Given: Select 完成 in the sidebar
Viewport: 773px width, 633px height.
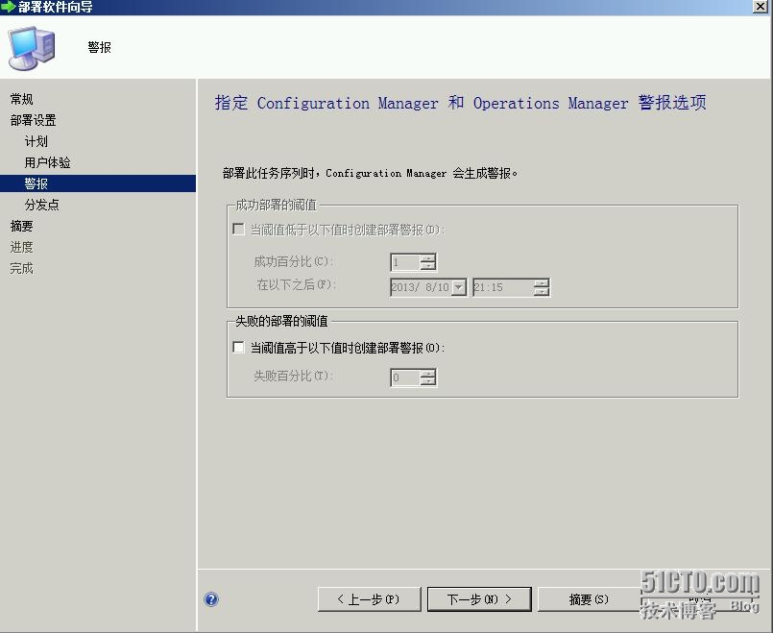Looking at the screenshot, I should pyautogui.click(x=22, y=268).
